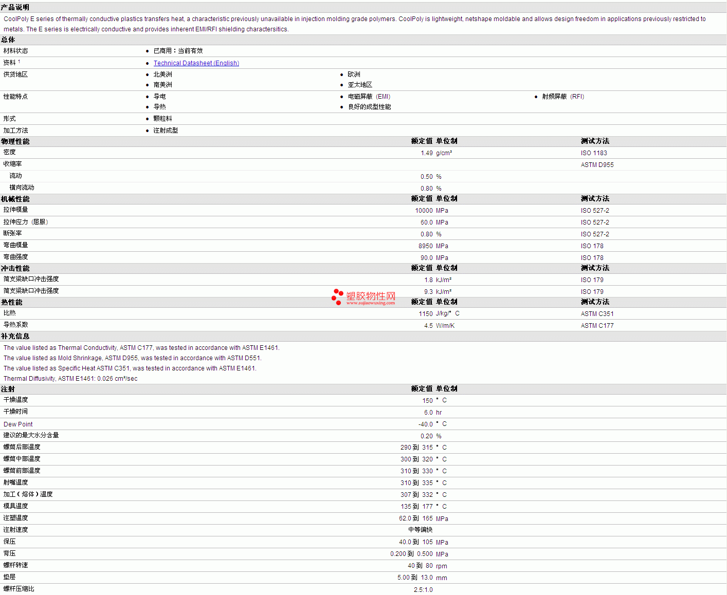
Task: Select the 射嘴温度 row label
Action: click(16, 482)
